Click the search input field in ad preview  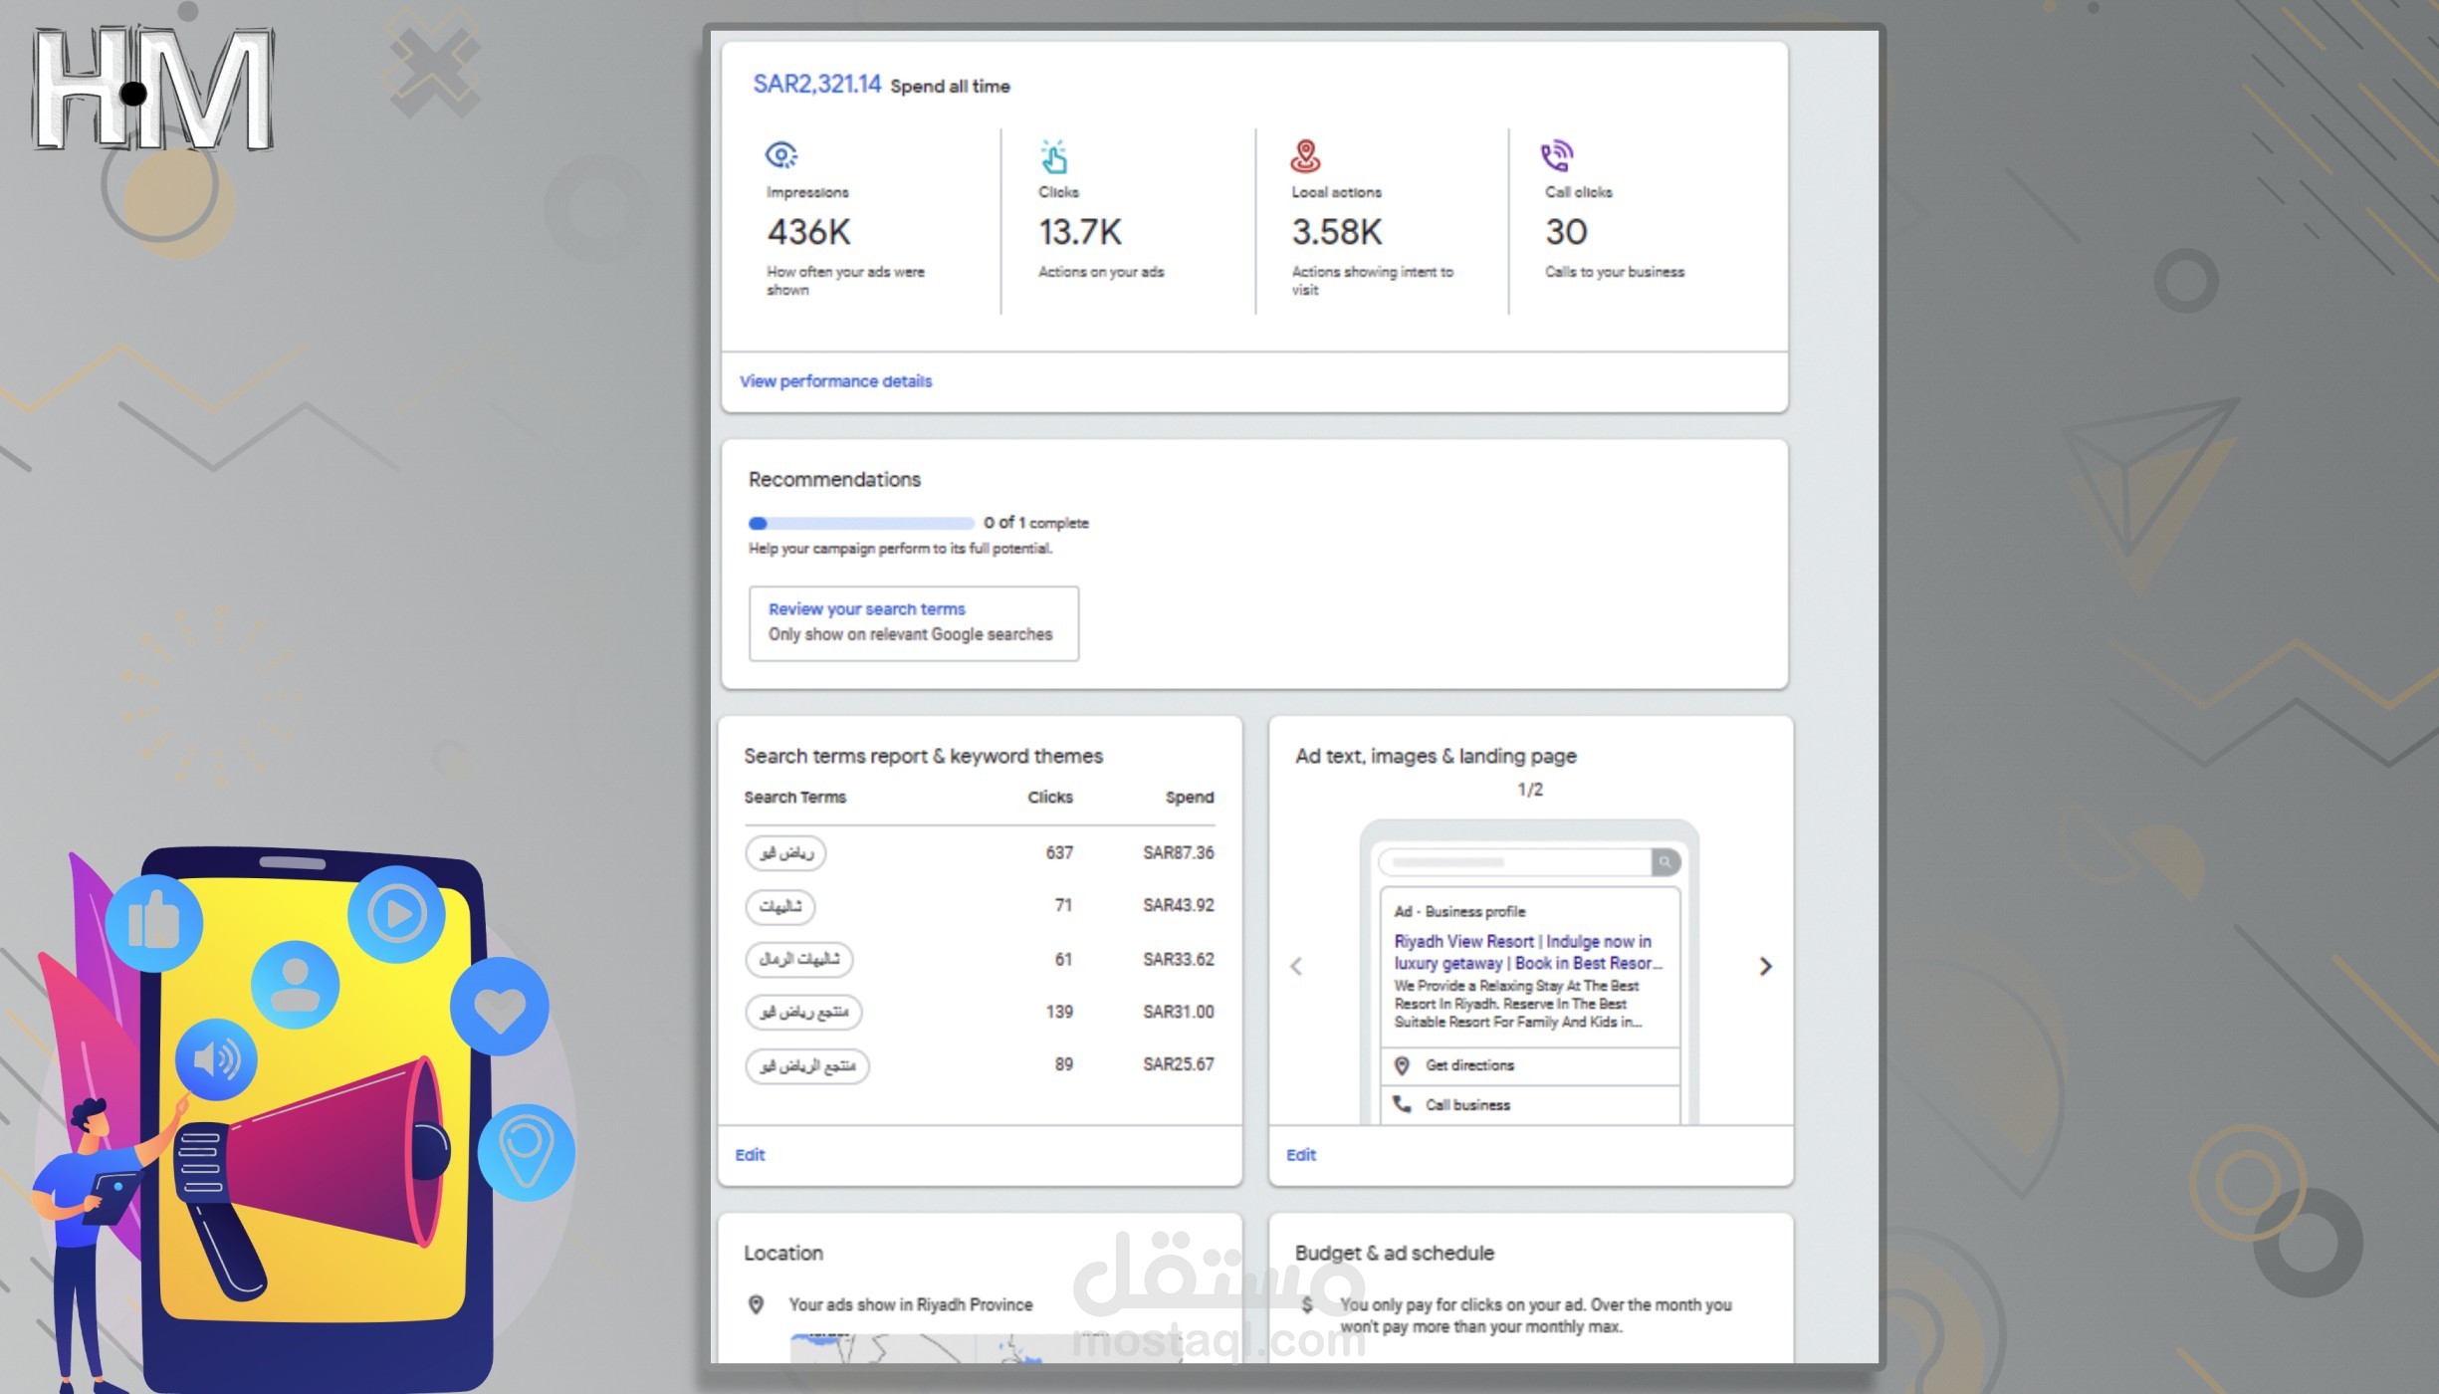pyautogui.click(x=1513, y=863)
